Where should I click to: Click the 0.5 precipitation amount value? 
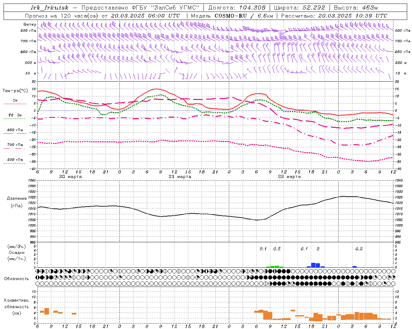277,249
